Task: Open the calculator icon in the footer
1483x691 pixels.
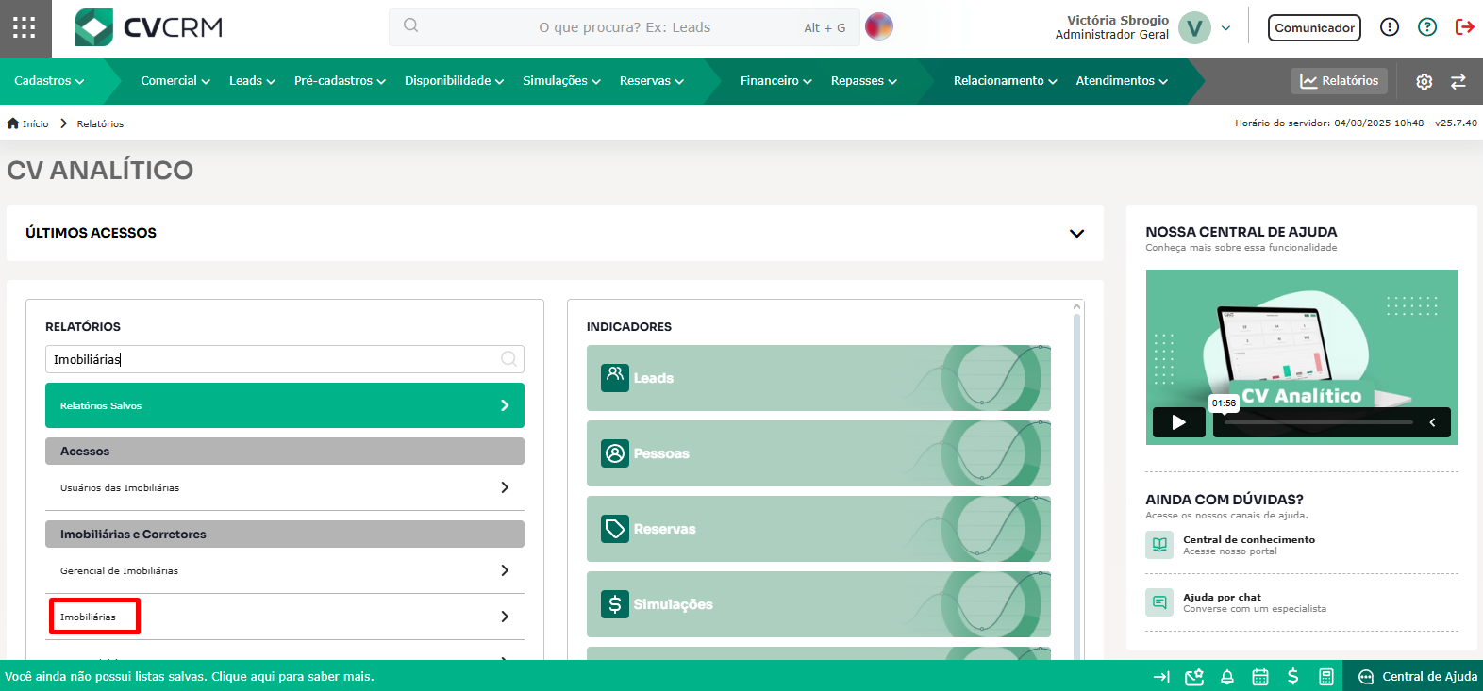Action: point(1325,677)
